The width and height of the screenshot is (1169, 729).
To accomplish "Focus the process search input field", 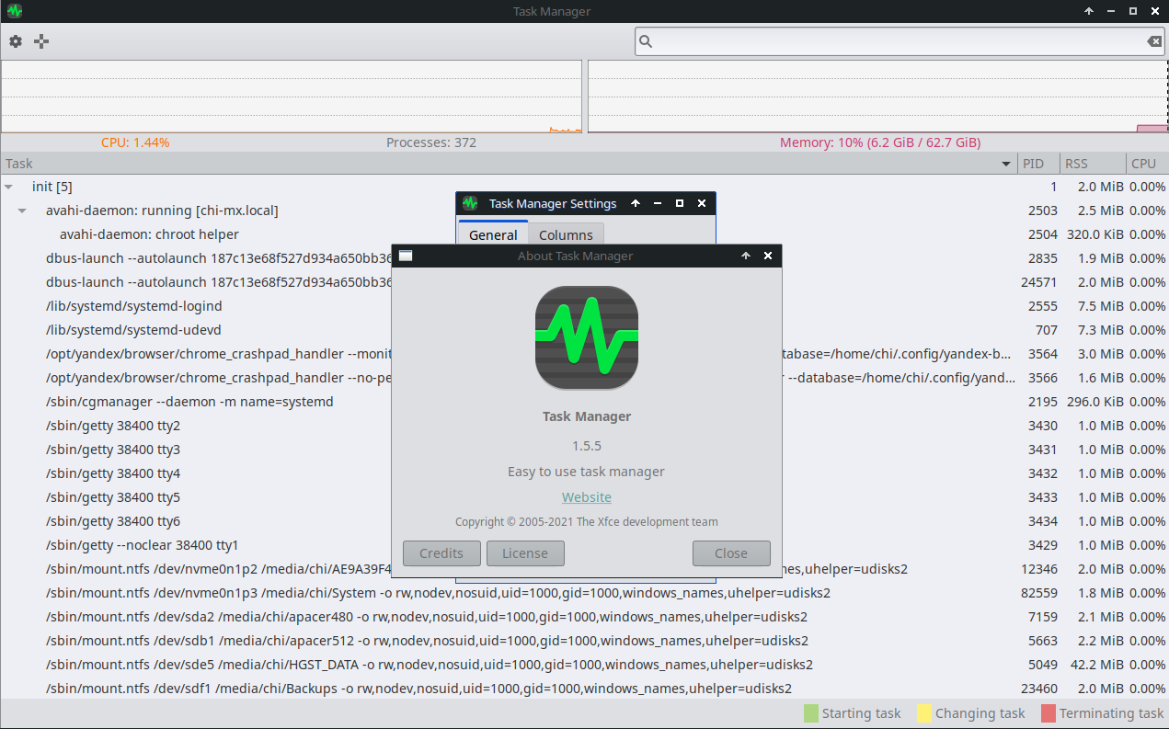I will pyautogui.click(x=900, y=41).
